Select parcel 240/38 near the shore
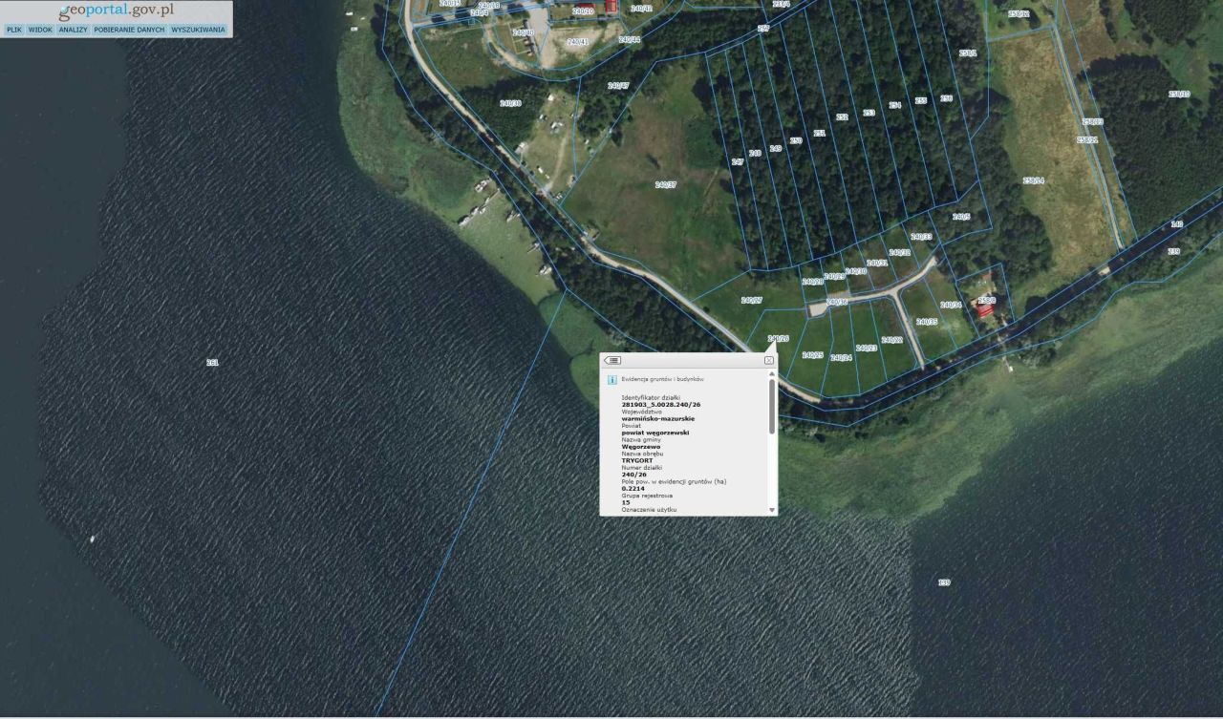The image size is (1223, 719). tap(510, 102)
